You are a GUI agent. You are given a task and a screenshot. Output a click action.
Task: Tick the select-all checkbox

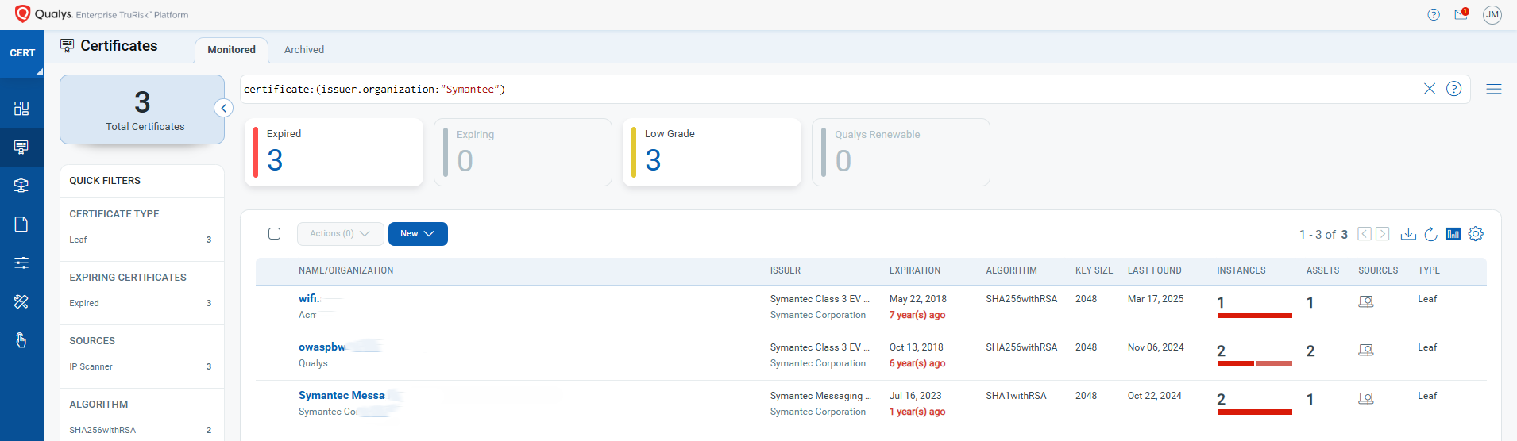pos(275,234)
